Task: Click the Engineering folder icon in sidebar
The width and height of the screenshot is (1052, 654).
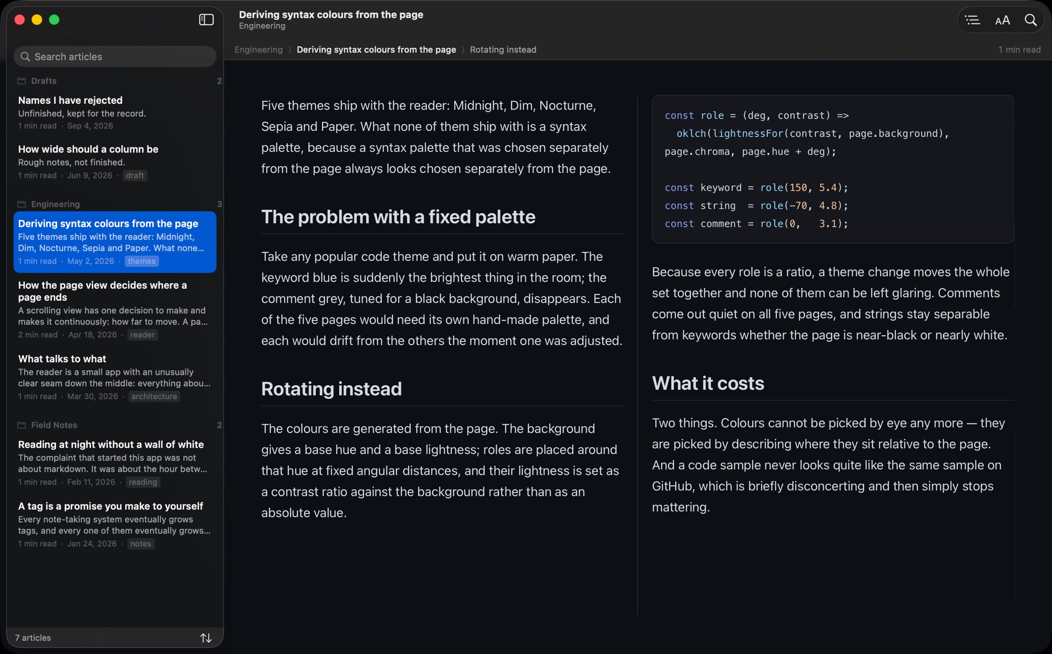Action: [22, 204]
